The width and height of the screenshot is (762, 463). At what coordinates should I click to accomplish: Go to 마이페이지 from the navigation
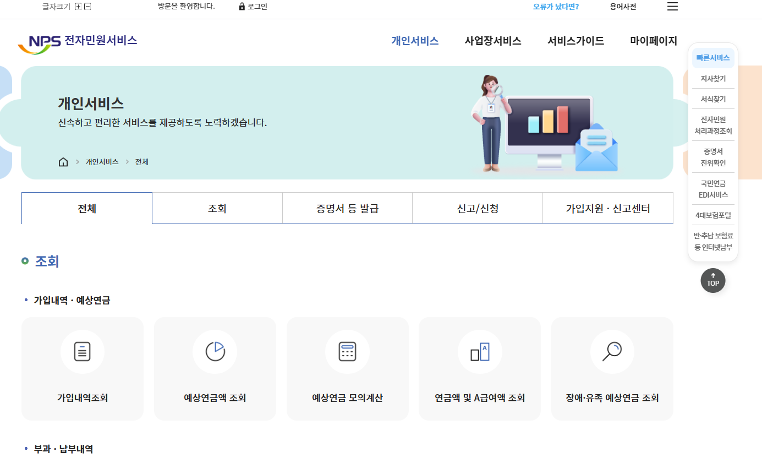point(653,40)
